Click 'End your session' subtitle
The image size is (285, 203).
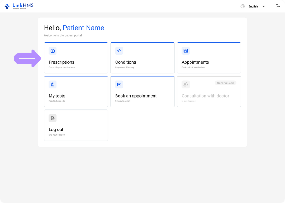coord(57,135)
